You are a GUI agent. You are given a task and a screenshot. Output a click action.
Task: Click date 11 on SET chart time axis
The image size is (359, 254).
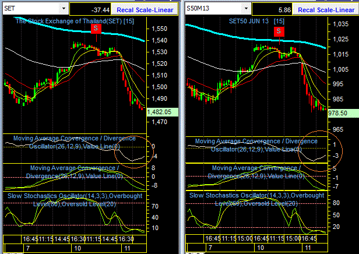pos(127,248)
